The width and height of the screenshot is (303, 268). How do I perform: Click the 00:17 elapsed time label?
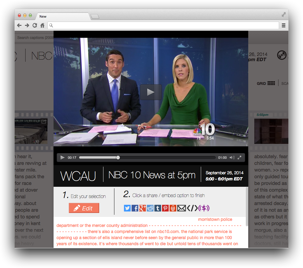(72, 158)
